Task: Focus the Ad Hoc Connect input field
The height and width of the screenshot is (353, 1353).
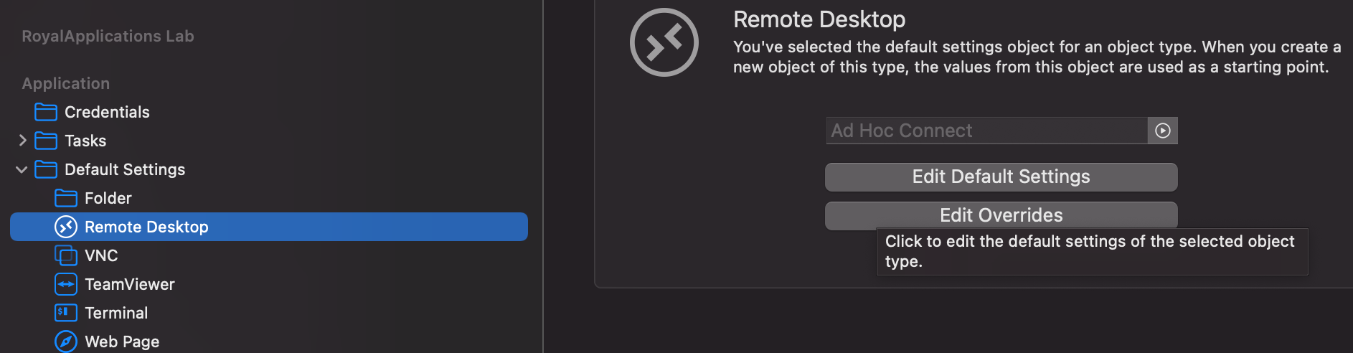Action: tap(986, 131)
